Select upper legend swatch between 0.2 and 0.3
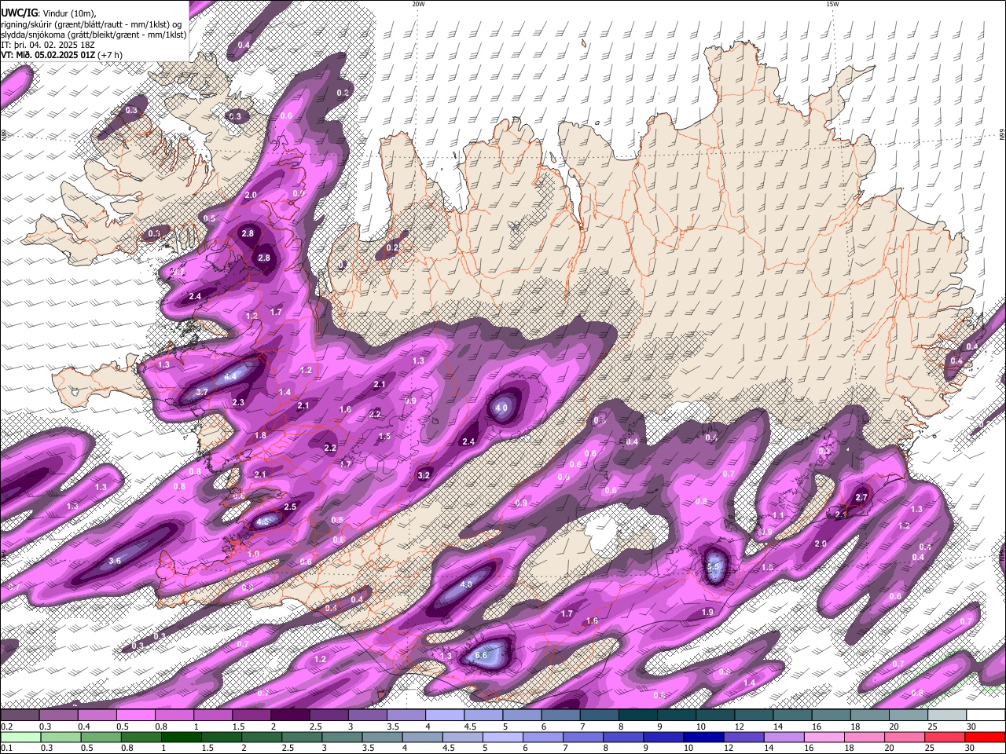This screenshot has height=754, width=1006. [21, 716]
